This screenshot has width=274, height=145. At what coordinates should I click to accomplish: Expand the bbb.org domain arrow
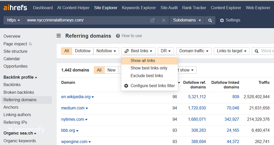[77, 131]
